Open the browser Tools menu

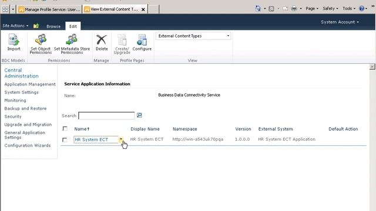click(x=349, y=9)
